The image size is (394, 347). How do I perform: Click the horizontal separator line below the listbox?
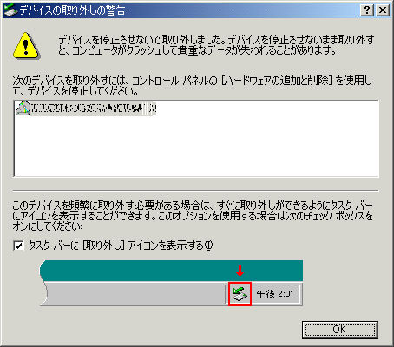click(x=195, y=191)
